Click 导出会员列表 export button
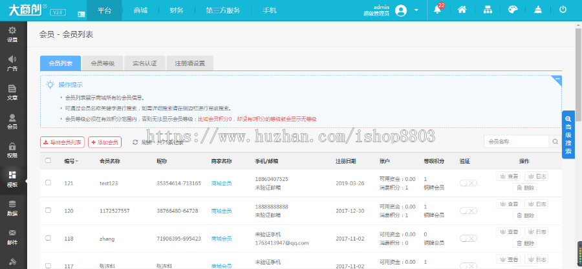This screenshot has width=582, height=269. click(62, 142)
